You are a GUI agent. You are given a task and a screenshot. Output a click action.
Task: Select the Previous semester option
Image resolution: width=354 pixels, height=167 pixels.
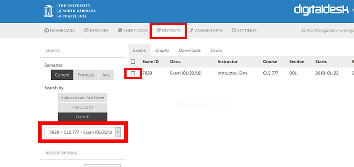click(x=86, y=75)
